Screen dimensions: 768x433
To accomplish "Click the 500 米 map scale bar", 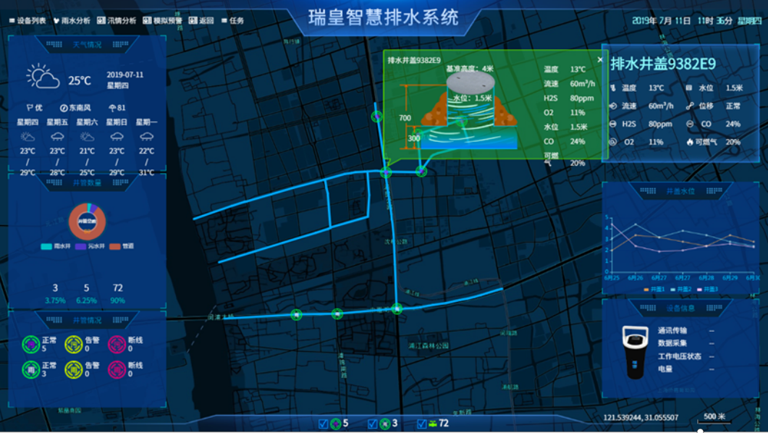I will click(x=714, y=418).
